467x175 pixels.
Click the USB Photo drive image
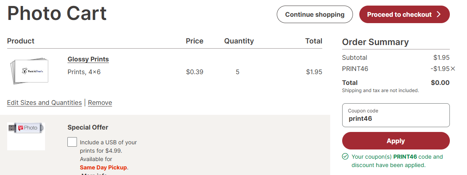point(26,128)
